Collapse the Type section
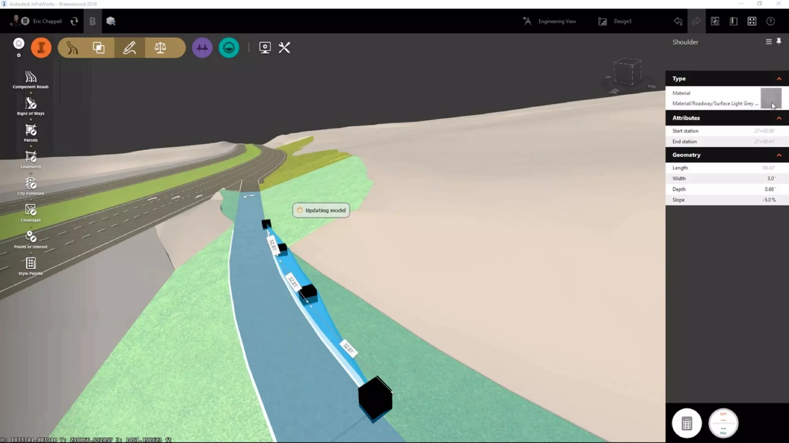 pos(779,79)
